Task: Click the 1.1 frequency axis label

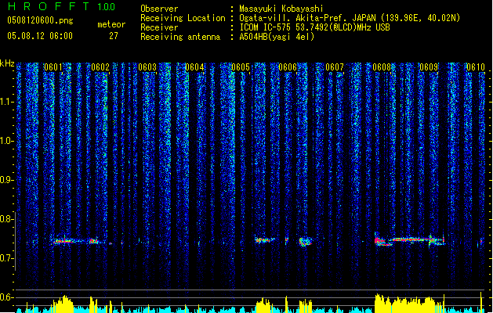Action: (7, 102)
